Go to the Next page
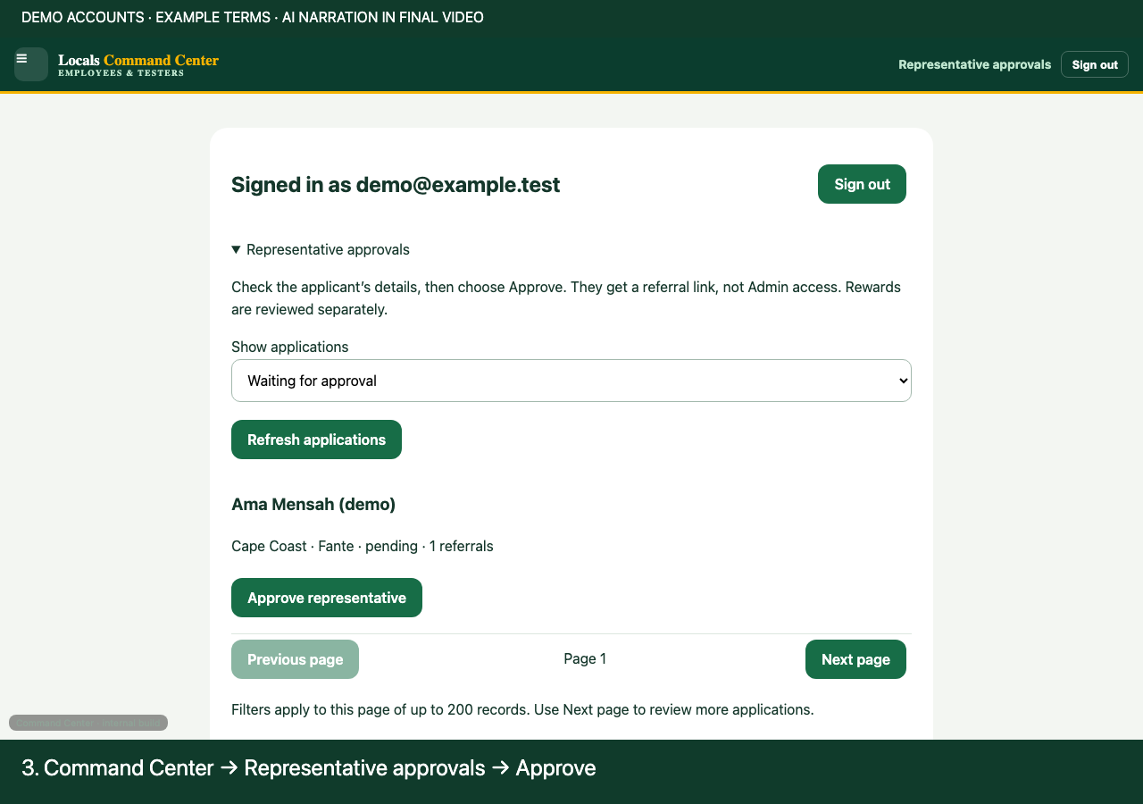 coord(855,659)
